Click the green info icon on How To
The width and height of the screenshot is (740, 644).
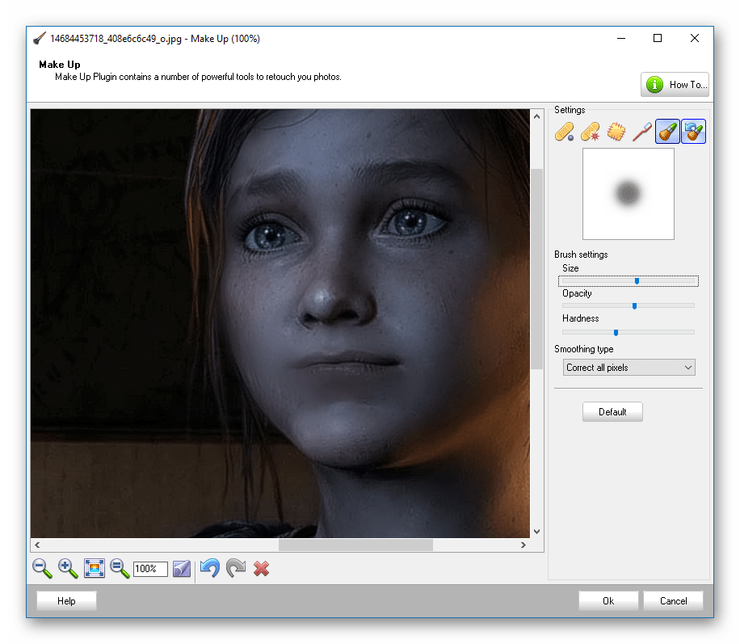[x=654, y=85]
